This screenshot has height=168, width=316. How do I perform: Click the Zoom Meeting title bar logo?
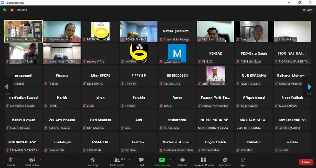coord(2,3)
